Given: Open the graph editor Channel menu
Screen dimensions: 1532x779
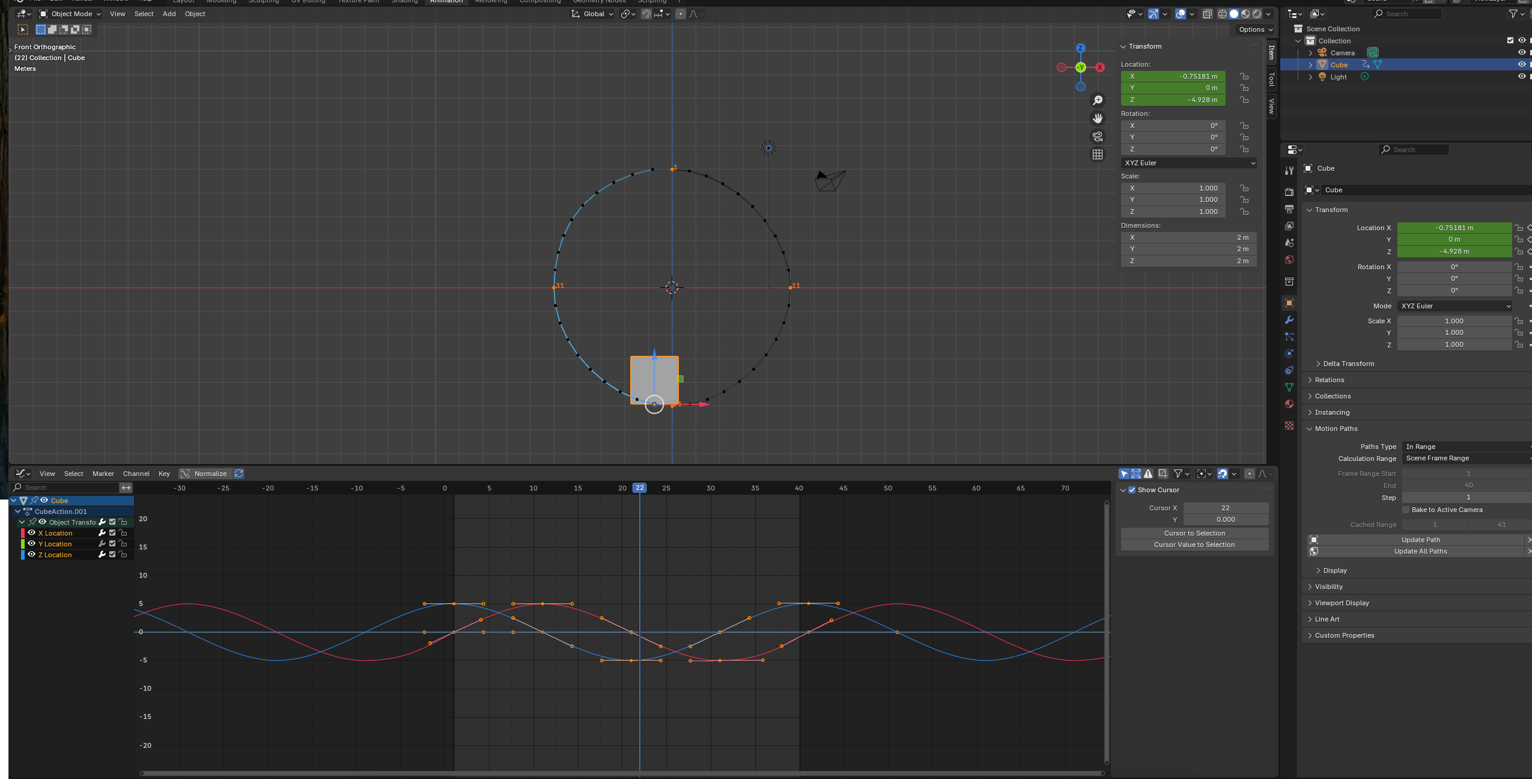Looking at the screenshot, I should click(136, 474).
